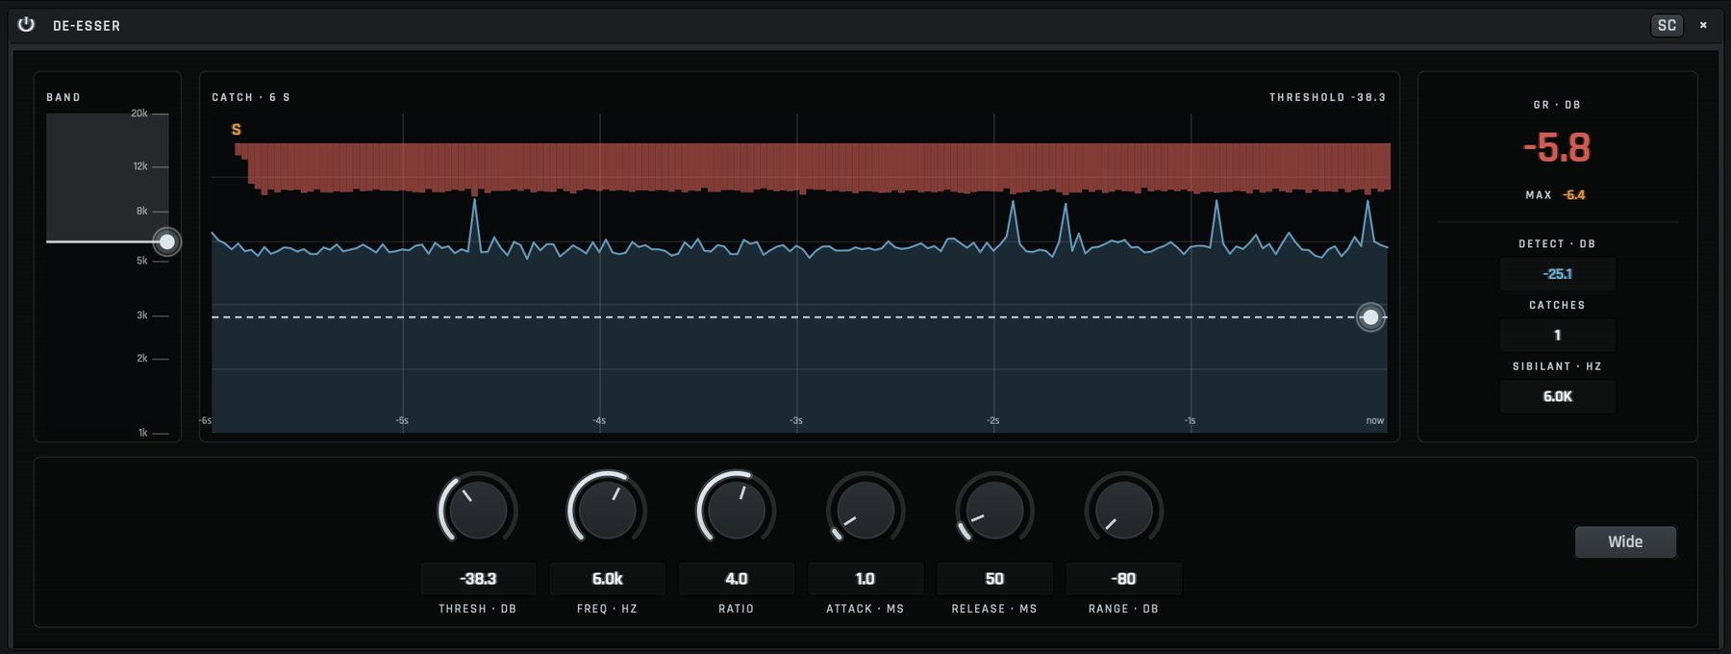Click the now timeline label
Viewport: 1731px width, 654px height.
point(1375,420)
